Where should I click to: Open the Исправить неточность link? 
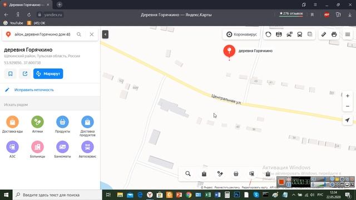(x=34, y=90)
